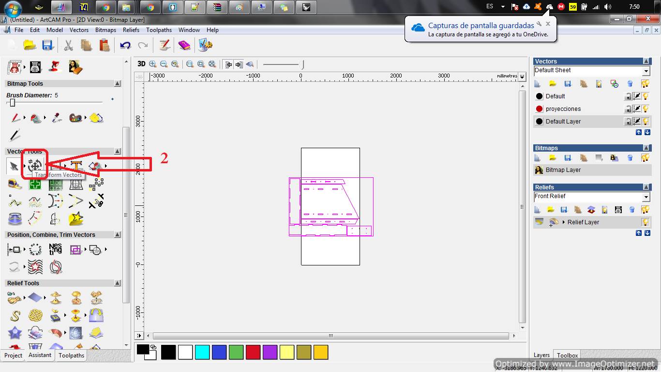Collapse the Reliefs panel
Viewport: 661px width, 372px height.
646,187
